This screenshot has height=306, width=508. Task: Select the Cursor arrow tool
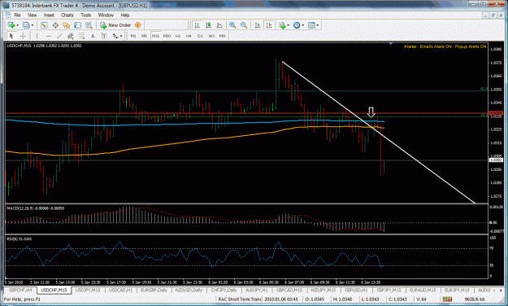[x=11, y=36]
